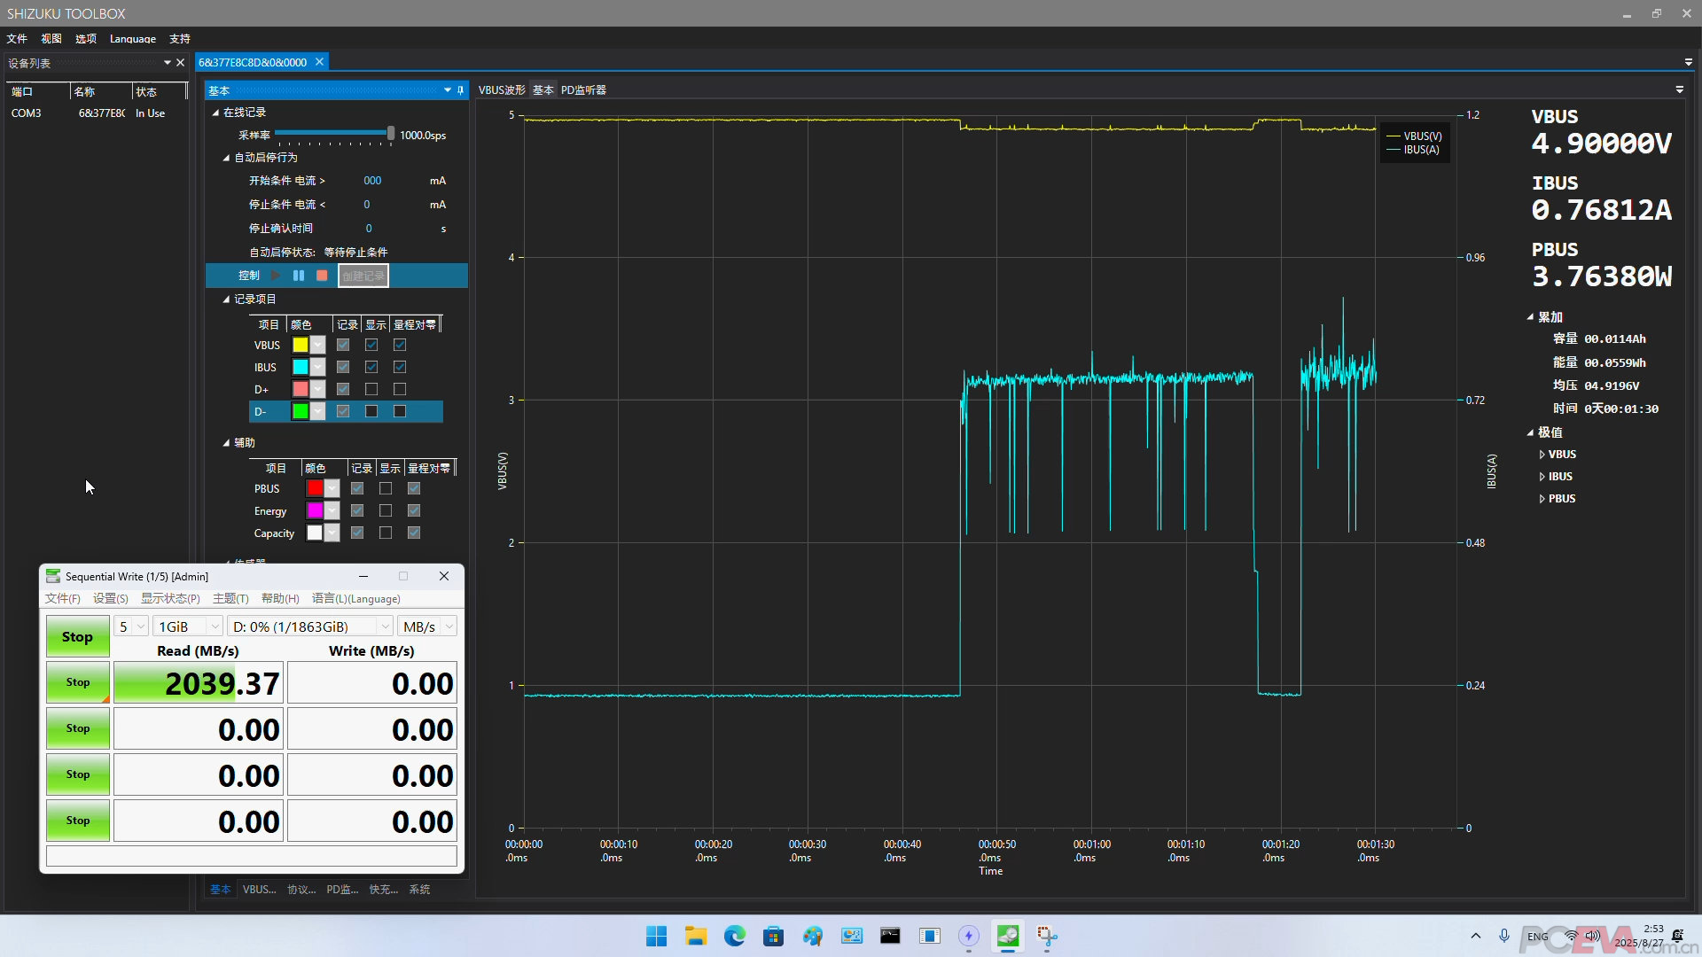
Task: Toggle the D+ display checkbox
Action: pos(371,389)
